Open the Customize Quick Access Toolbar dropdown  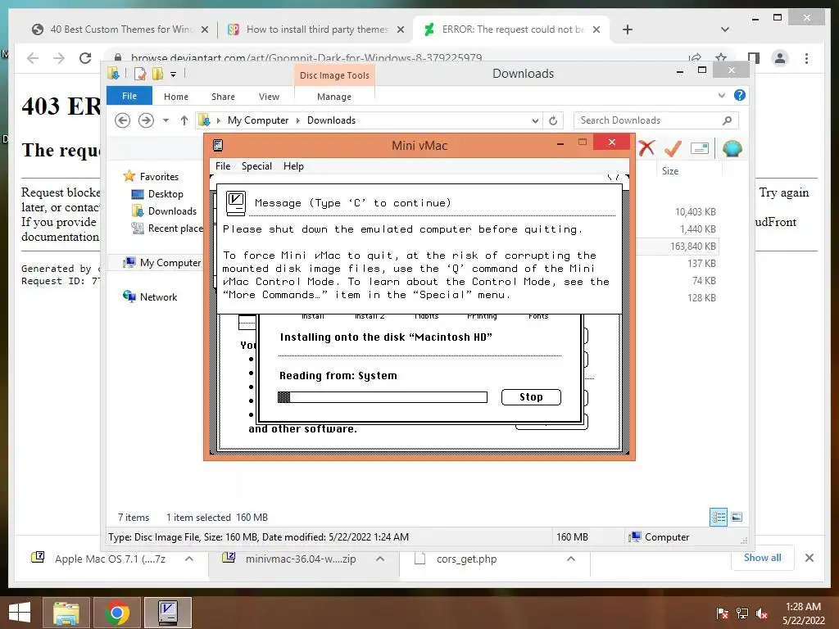coord(174,75)
